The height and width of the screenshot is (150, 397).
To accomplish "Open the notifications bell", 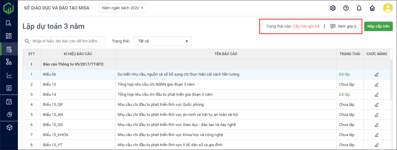I will pyautogui.click(x=359, y=8).
